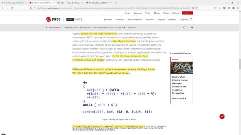This screenshot has height=135, width=241.
Task: Click the share icon in article bar
Action: pos(184,27)
